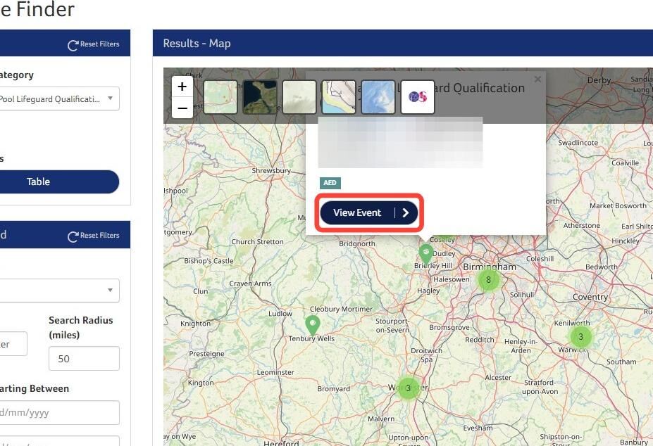
Task: Open the cluster of 3 near Warwick
Action: click(580, 336)
